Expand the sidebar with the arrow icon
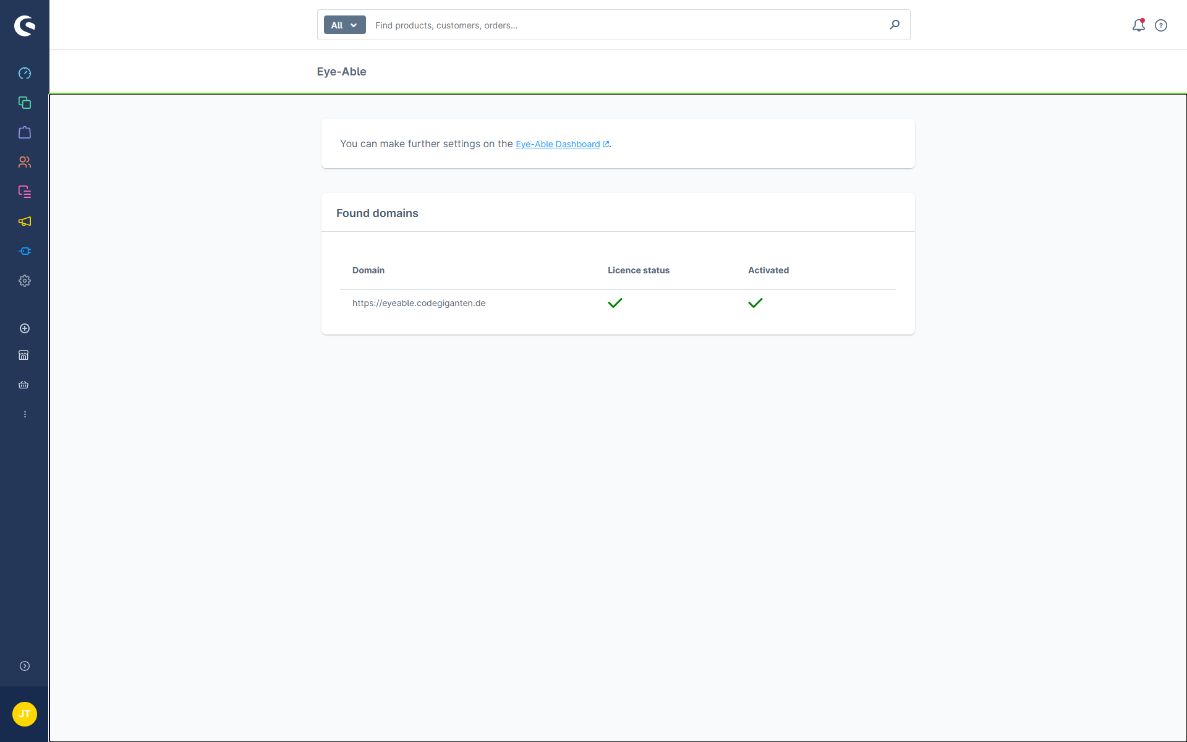 tap(25, 666)
